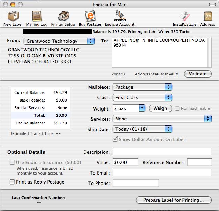Open the From address dropdown
The image size is (219, 211).
coord(59,41)
